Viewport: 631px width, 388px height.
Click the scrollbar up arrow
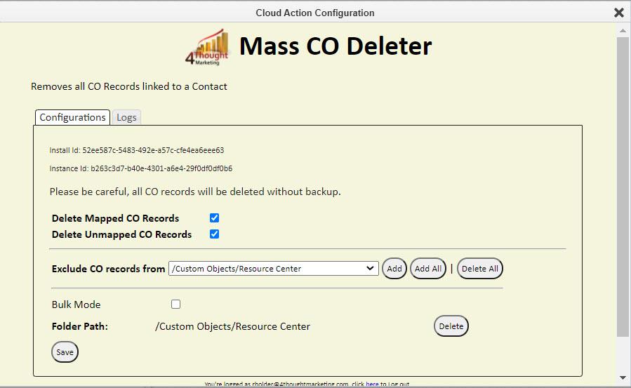click(x=623, y=31)
